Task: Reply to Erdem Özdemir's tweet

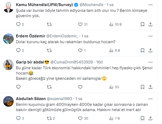Action: [18, 50]
